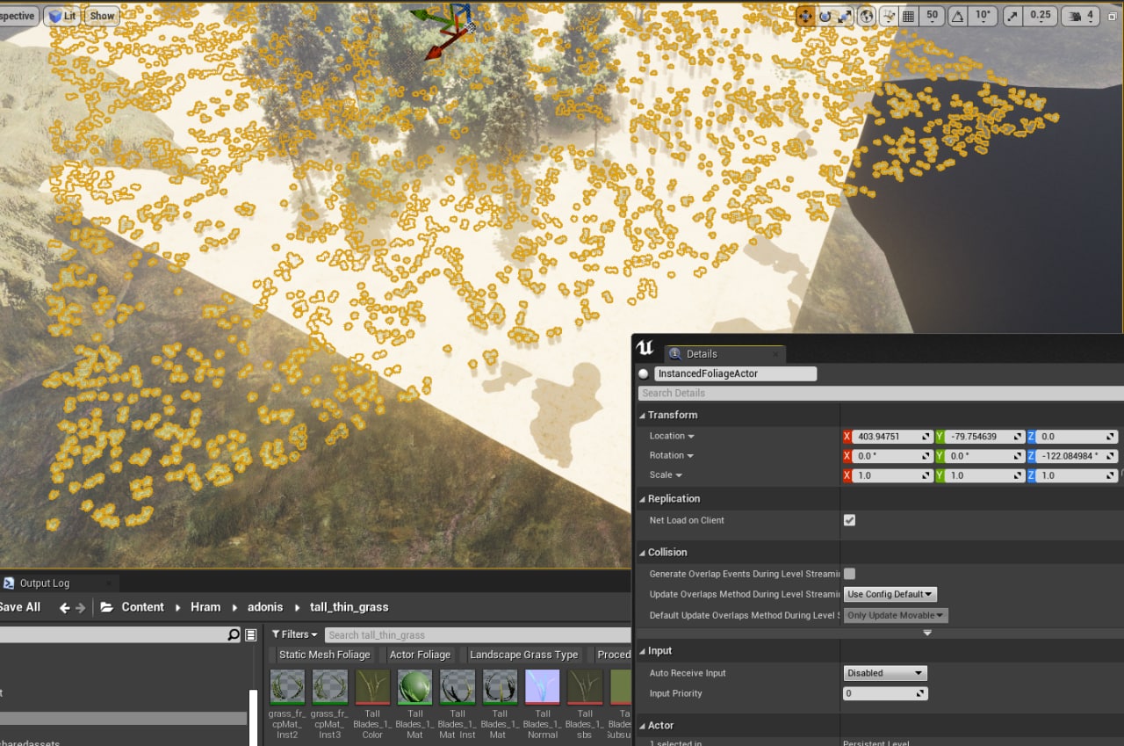Collapse the Collision section
1124x746 pixels.
point(642,553)
